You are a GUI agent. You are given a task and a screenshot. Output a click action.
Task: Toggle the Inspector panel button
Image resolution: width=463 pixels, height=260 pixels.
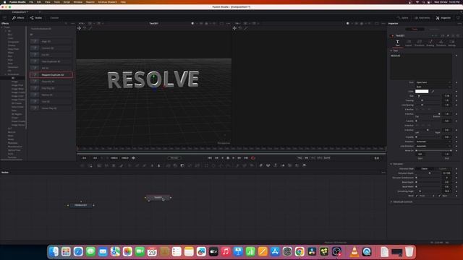[x=443, y=18]
